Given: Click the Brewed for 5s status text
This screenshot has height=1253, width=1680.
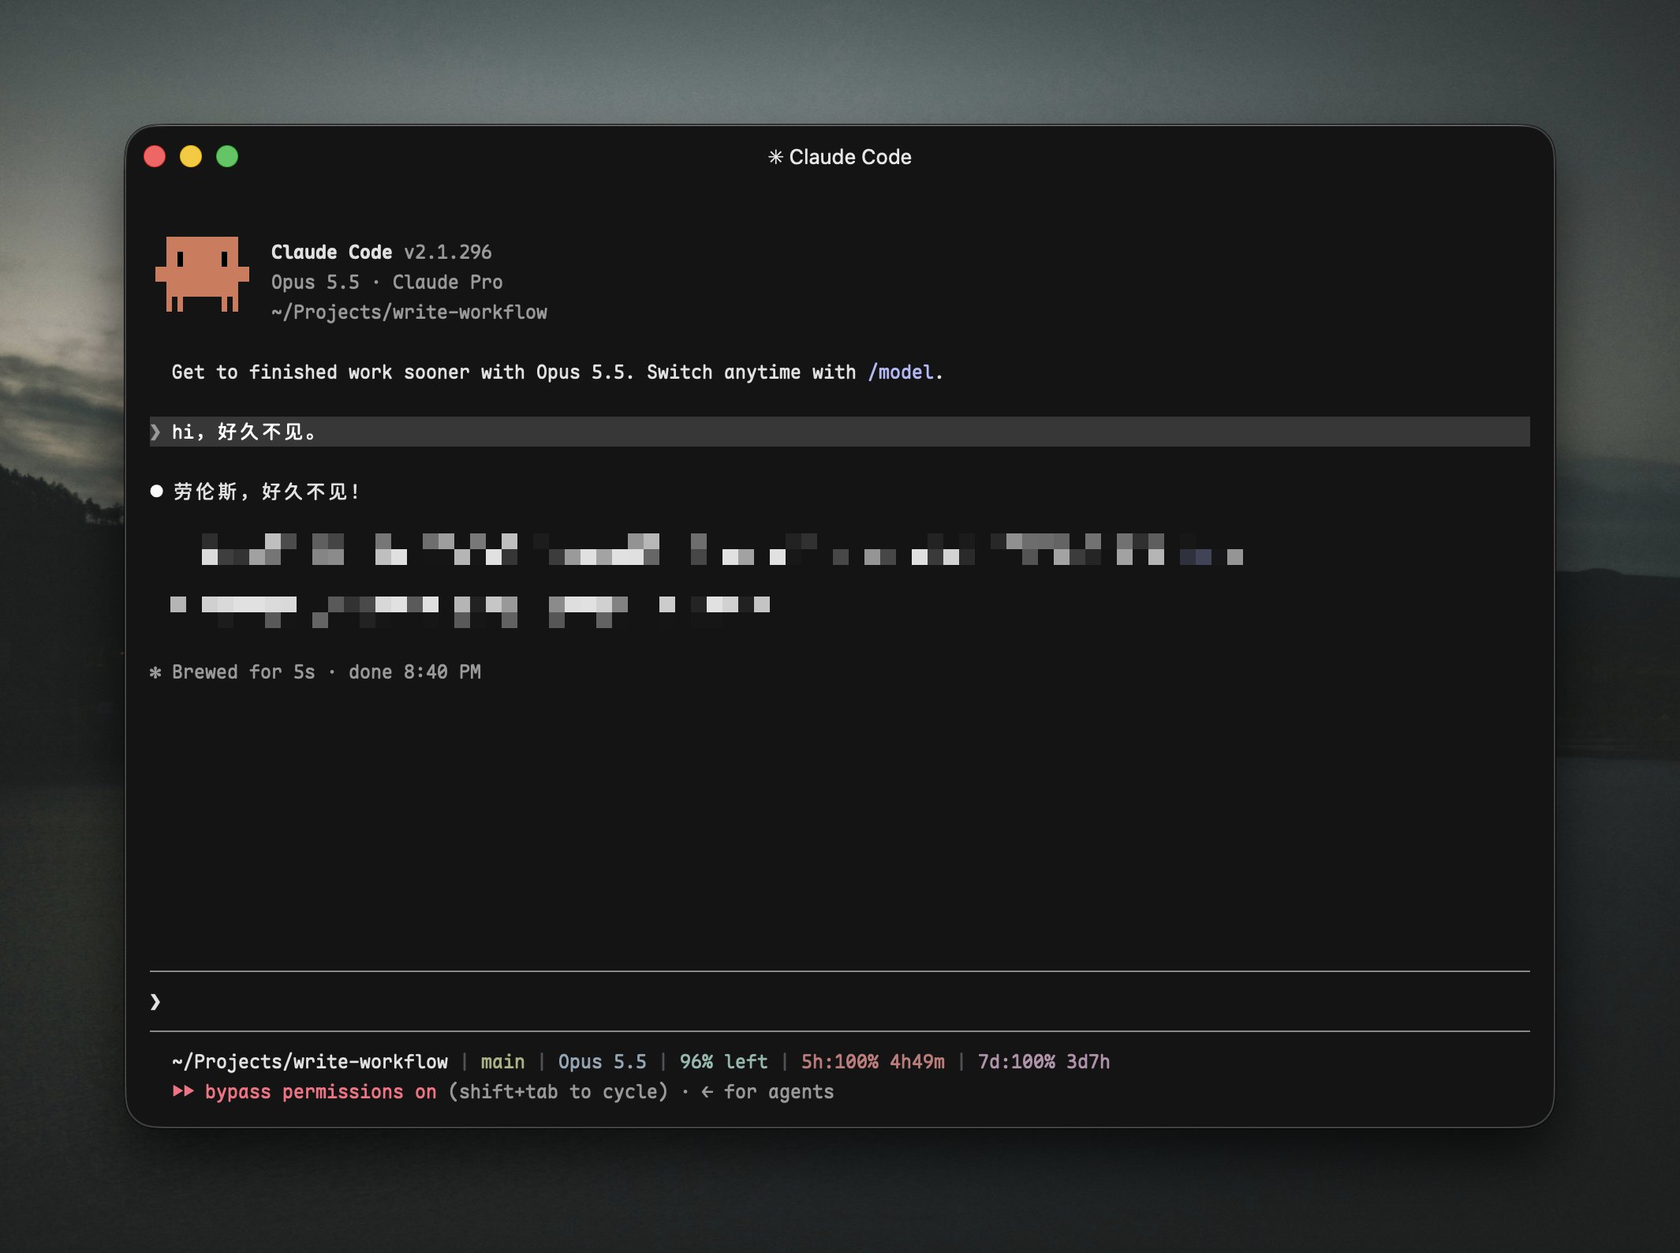Looking at the screenshot, I should 243,672.
